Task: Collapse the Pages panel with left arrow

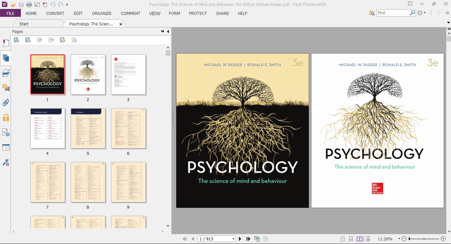Action: pos(168,31)
